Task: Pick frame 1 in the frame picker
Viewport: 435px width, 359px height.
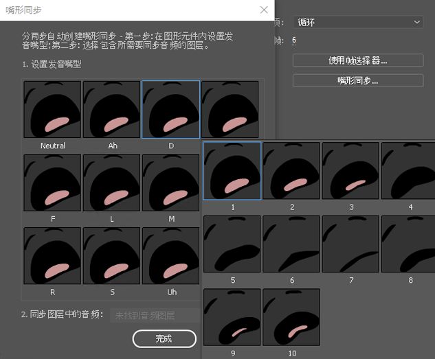Action: pyautogui.click(x=232, y=171)
